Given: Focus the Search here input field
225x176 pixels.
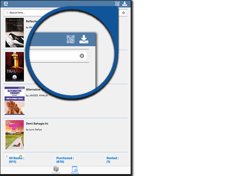Looking at the screenshot, I should click(x=65, y=13).
